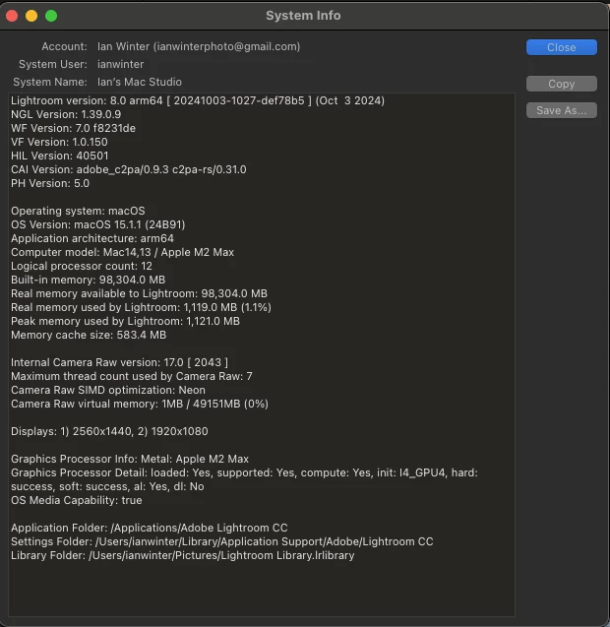
Task: Select the CAI Version adobe_c2pa line
Action: coord(128,169)
